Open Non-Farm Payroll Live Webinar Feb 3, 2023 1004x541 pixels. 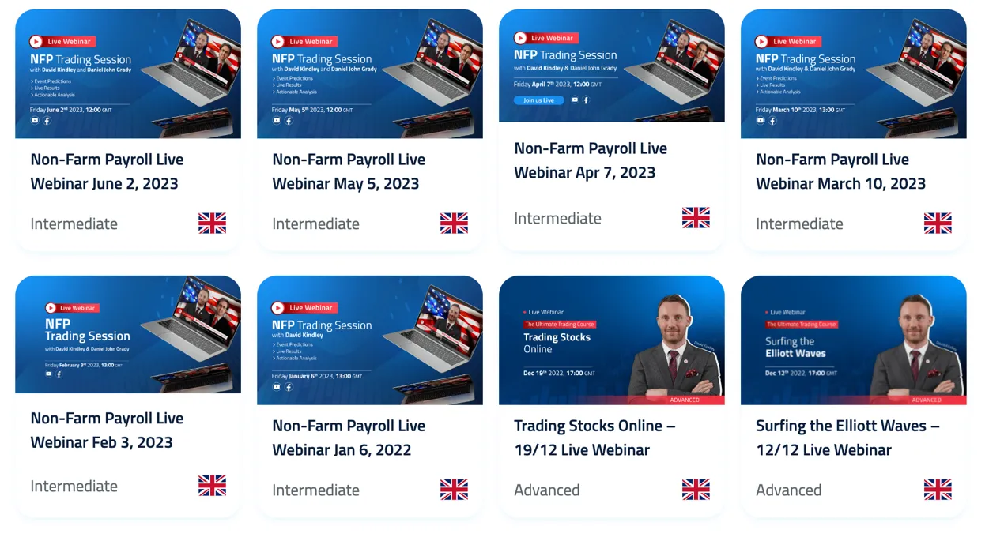click(x=107, y=430)
